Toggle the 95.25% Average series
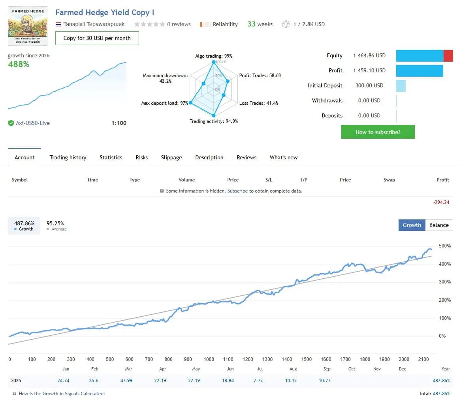The image size is (461, 406). [56, 226]
